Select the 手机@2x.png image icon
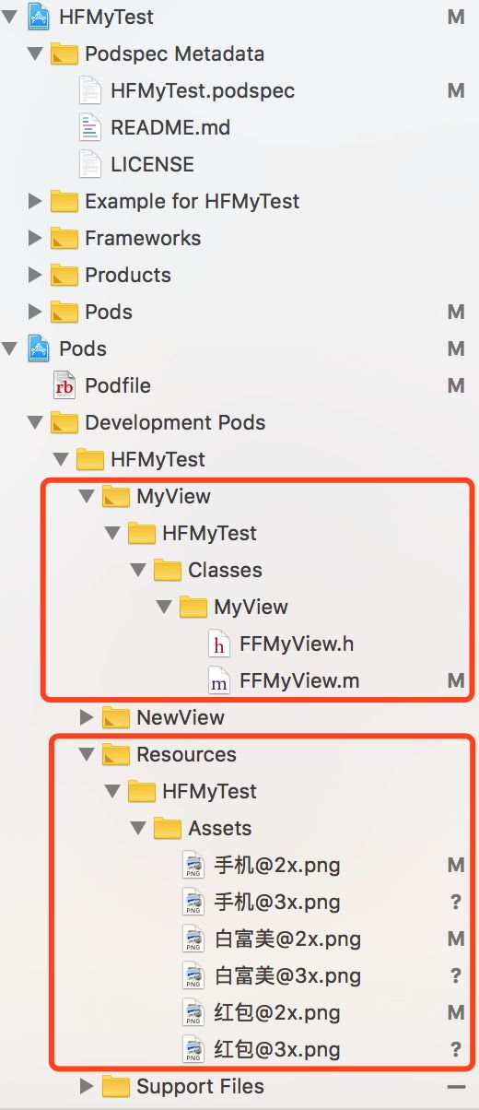 point(193,865)
